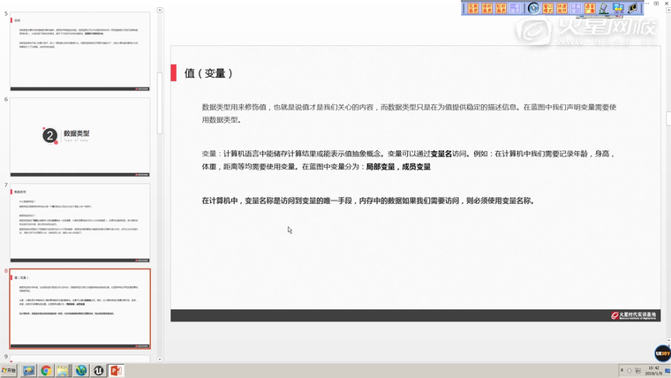This screenshot has width=671, height=378.
Task: Click the dual-monitor icon in floating toolbar
Action: [618, 8]
